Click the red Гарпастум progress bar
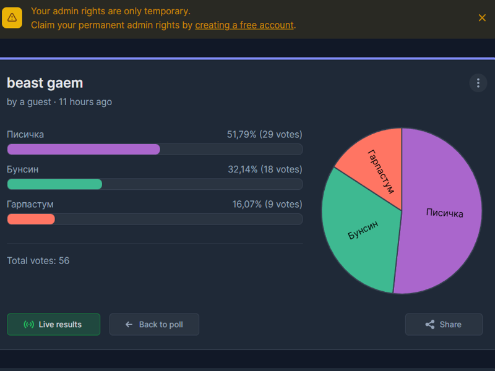The height and width of the screenshot is (371, 495). (x=31, y=219)
